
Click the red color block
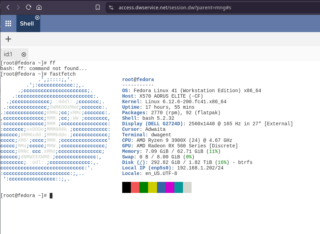[x=135, y=187]
